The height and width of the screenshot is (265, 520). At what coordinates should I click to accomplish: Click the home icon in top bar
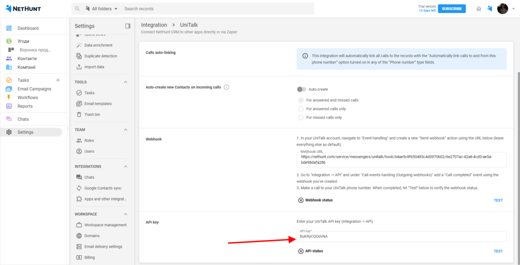pyautogui.click(x=478, y=9)
